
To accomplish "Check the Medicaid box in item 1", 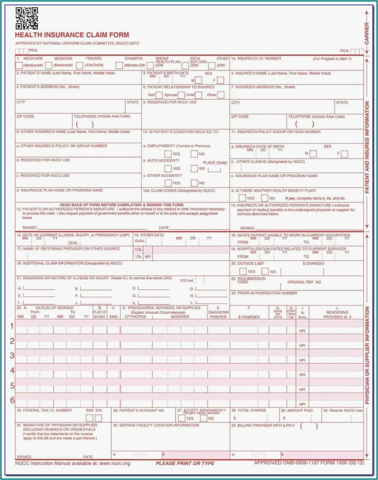I will point(48,66).
